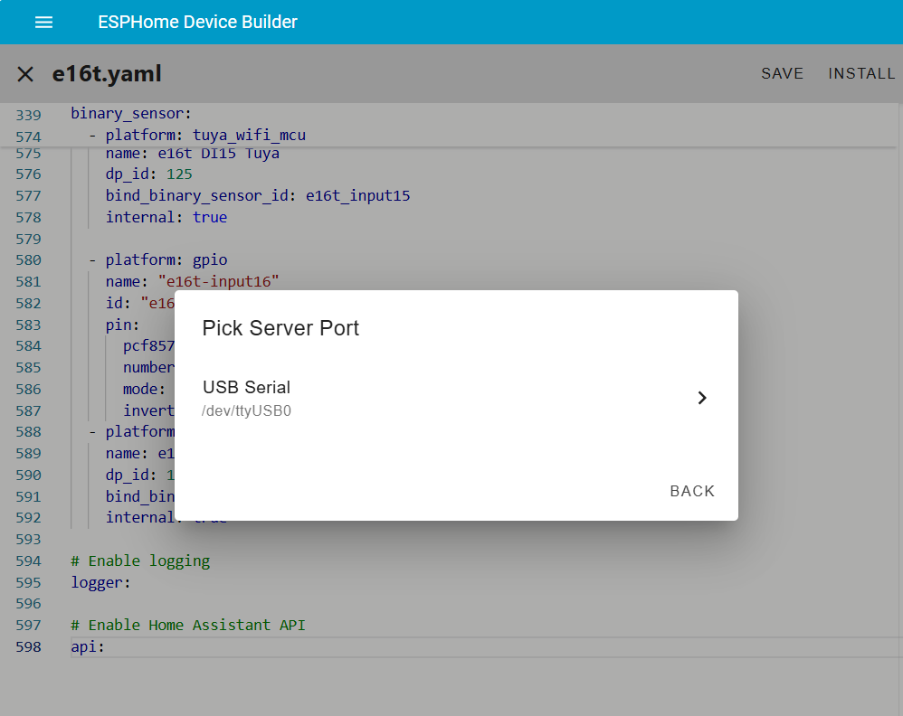This screenshot has width=903, height=716.
Task: Click the e16t.yaml file name heading
Action: click(107, 74)
